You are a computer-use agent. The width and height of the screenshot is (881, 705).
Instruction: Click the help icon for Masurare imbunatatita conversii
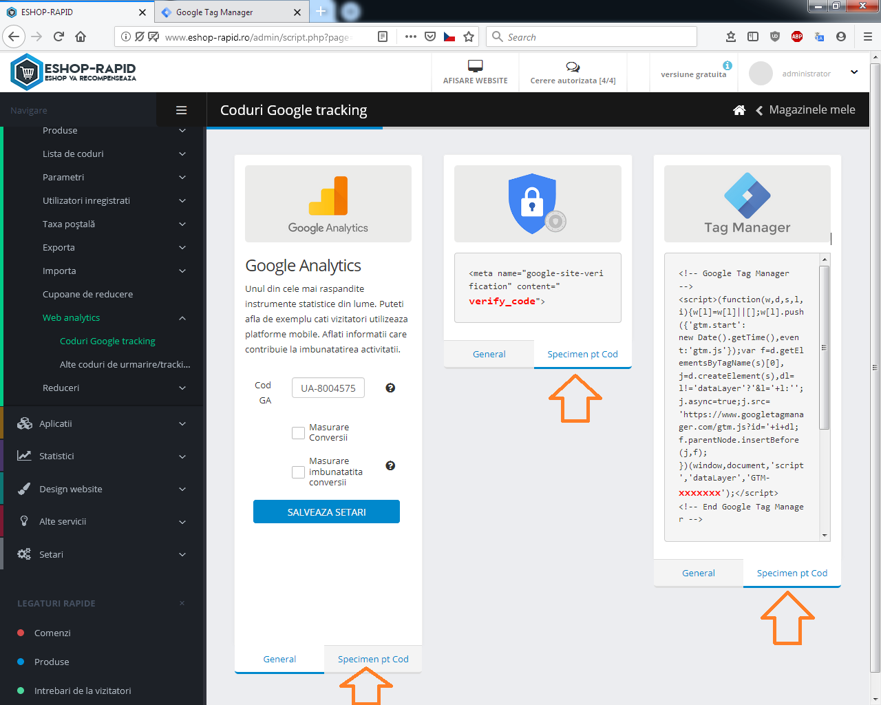[390, 465]
